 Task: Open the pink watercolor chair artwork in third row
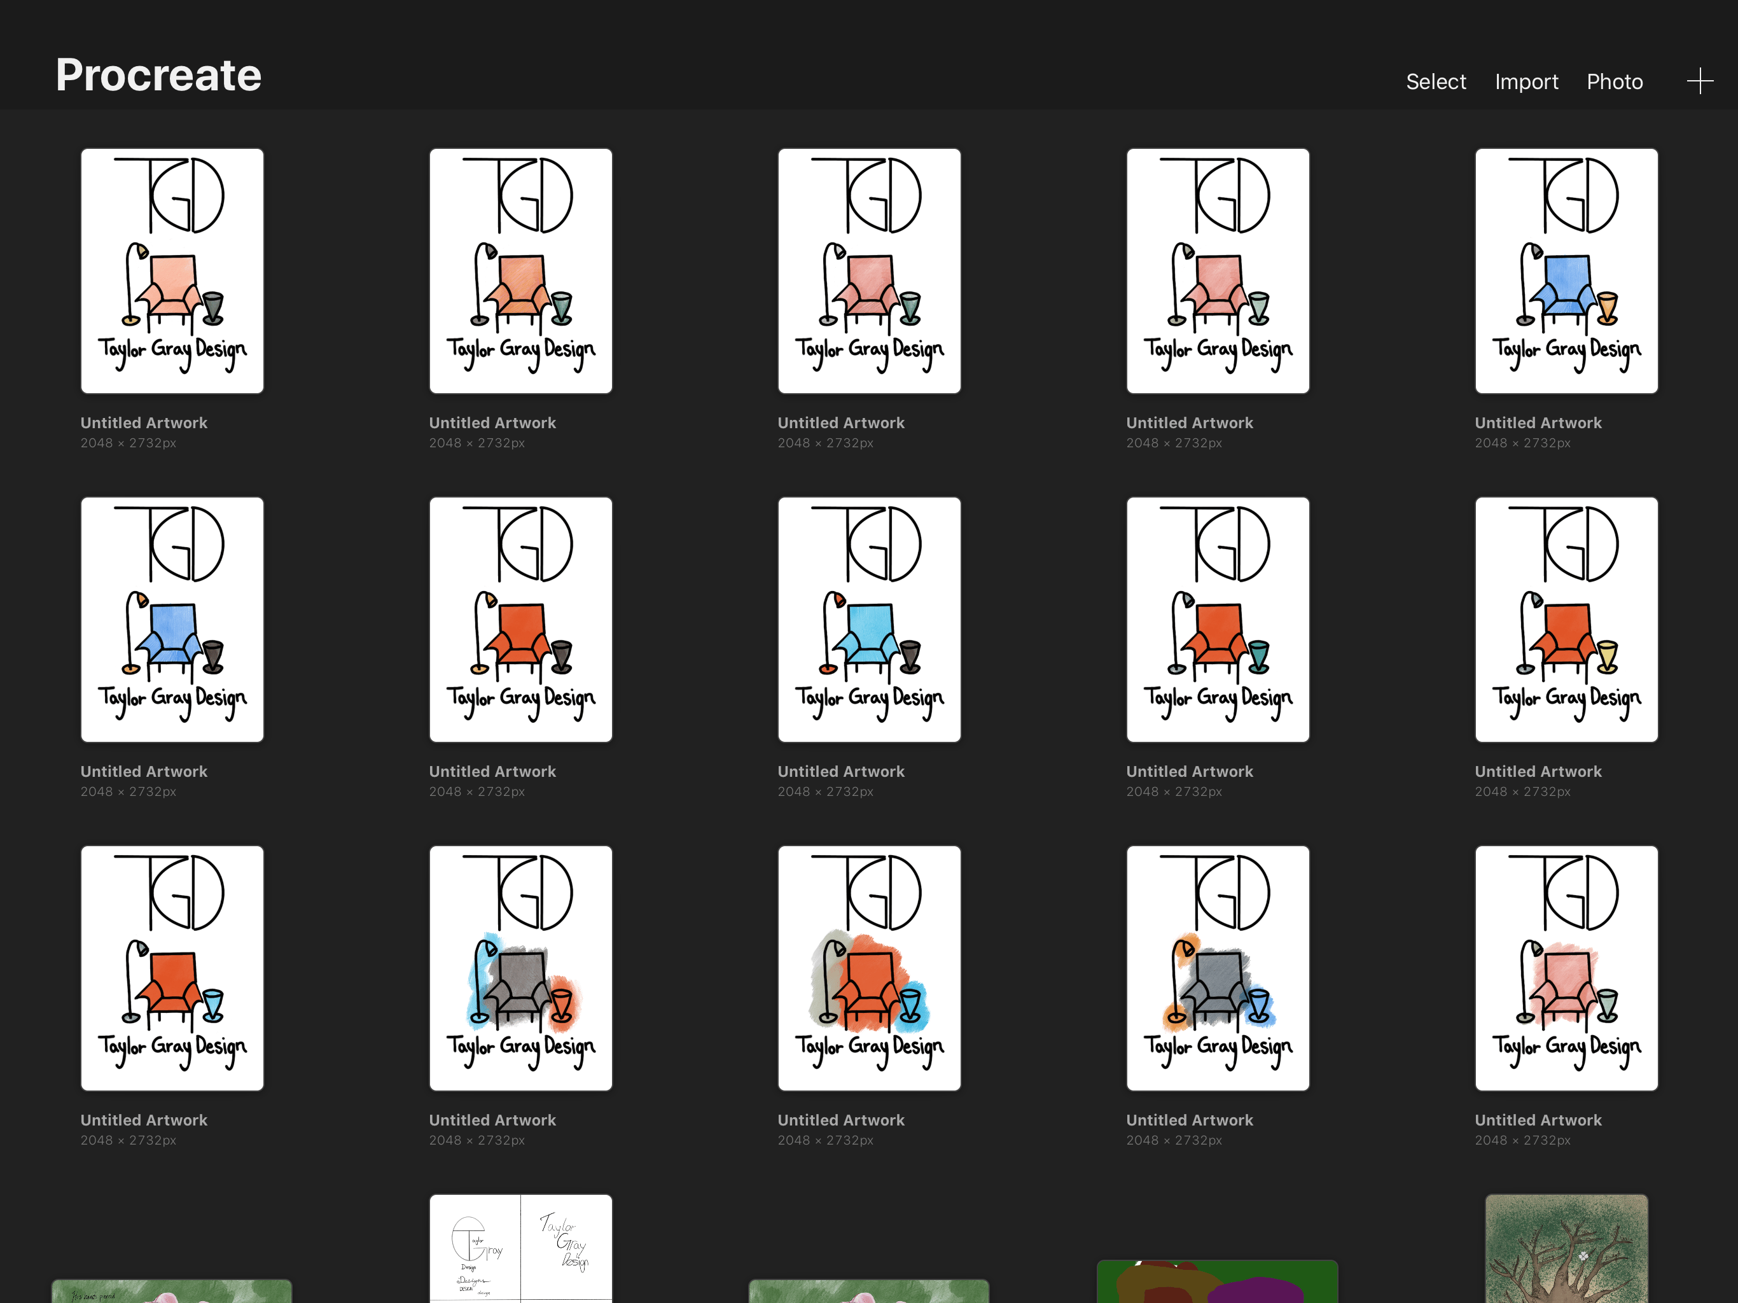click(1566, 968)
